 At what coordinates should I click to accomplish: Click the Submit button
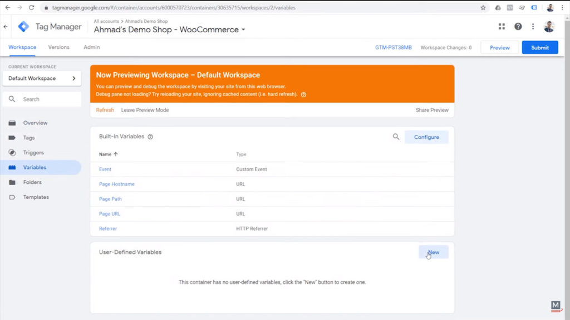pyautogui.click(x=539, y=48)
